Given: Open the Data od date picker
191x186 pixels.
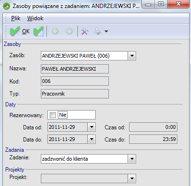Looking at the screenshot, I should tap(92, 127).
